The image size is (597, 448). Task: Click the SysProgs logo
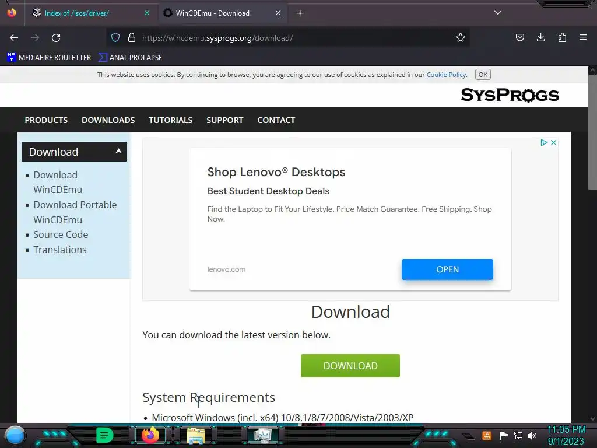click(x=510, y=95)
